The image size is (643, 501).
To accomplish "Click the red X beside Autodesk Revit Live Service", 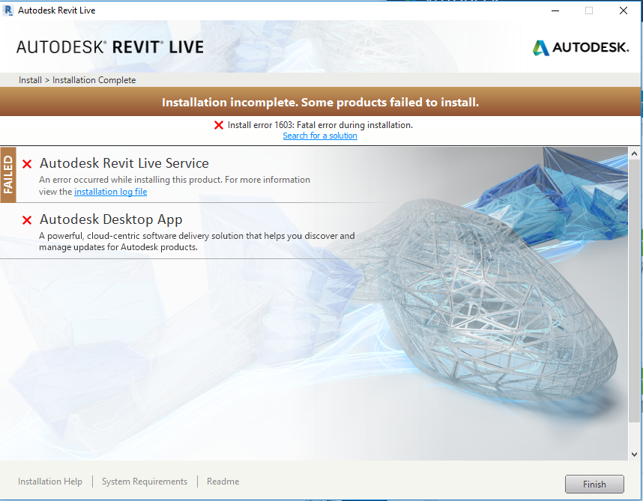I will coord(26,163).
